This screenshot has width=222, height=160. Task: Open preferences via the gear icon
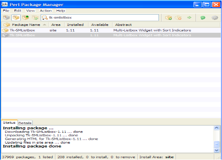[x=215, y=18]
